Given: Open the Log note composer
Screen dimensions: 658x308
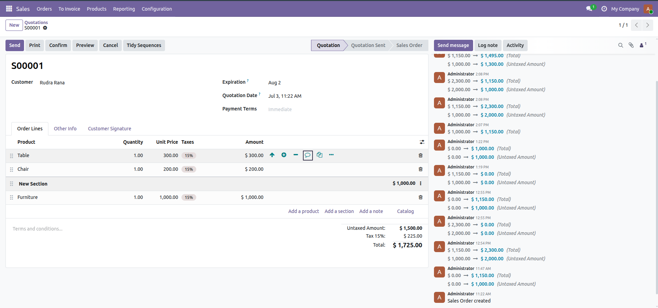Looking at the screenshot, I should pyautogui.click(x=487, y=45).
